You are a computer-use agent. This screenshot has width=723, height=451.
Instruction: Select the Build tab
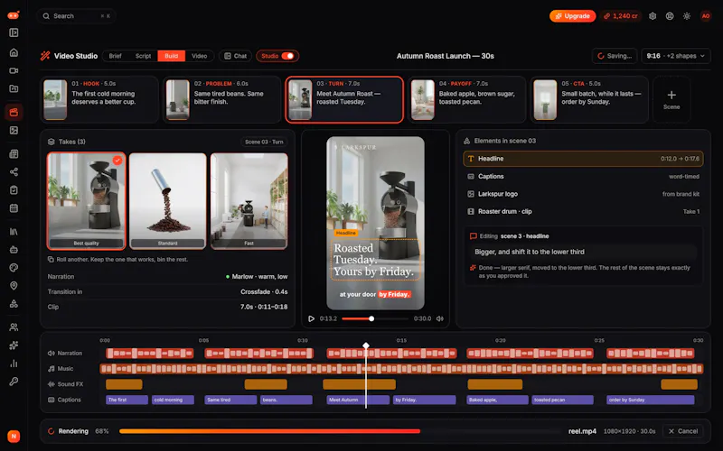coord(171,56)
